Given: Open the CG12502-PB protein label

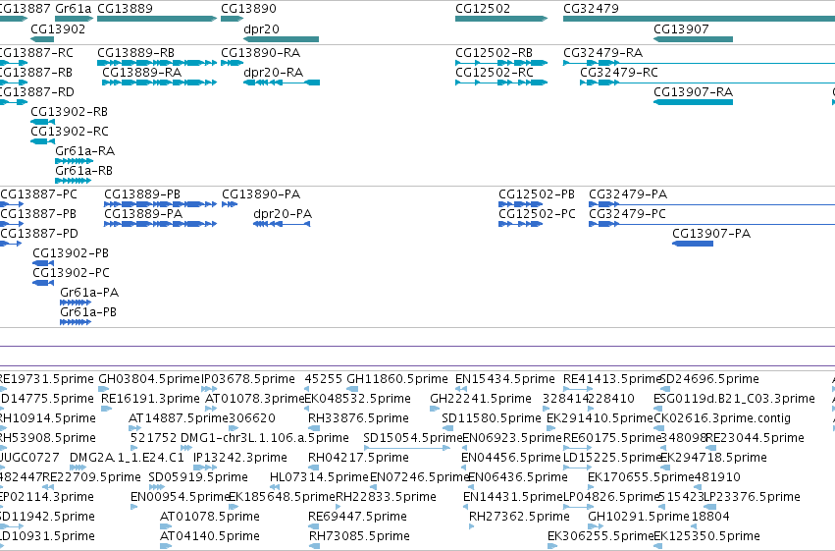Looking at the screenshot, I should click(537, 194).
